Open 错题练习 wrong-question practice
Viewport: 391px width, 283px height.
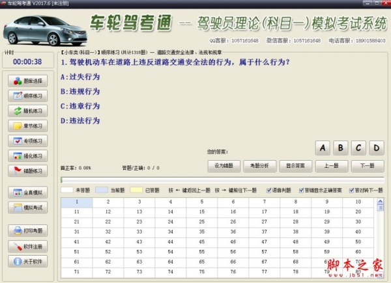[27, 171]
